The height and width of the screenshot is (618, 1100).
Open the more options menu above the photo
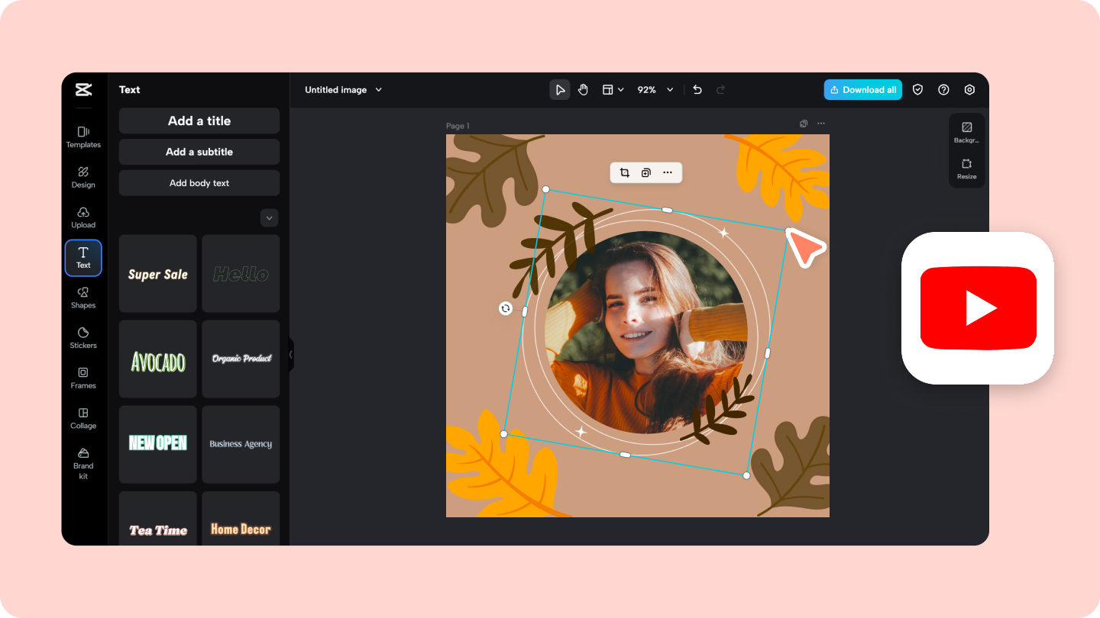tap(668, 172)
